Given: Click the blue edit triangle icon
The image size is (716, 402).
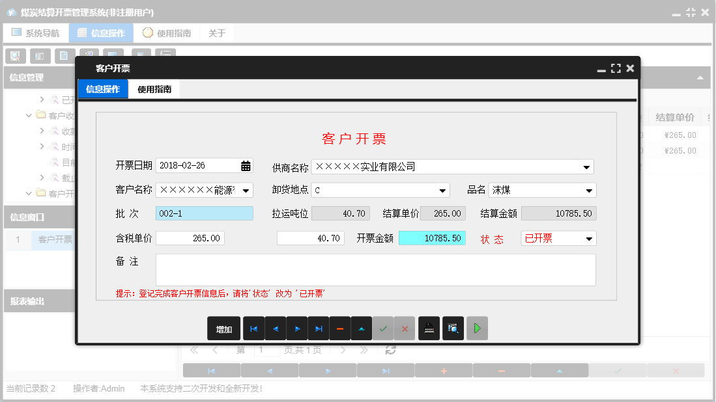Looking at the screenshot, I should (362, 328).
